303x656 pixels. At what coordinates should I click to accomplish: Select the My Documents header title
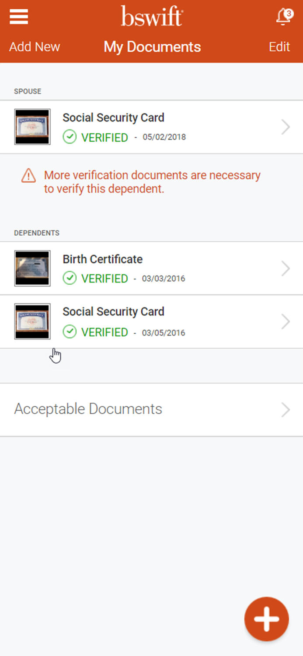[152, 47]
